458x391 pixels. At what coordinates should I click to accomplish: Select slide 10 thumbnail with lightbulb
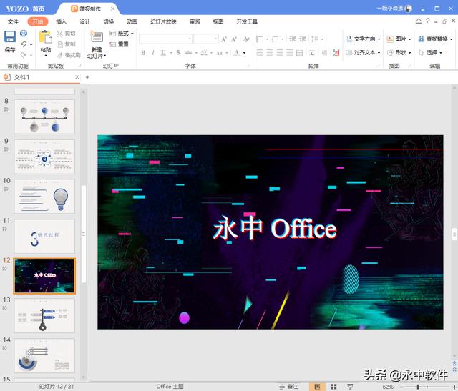44,197
